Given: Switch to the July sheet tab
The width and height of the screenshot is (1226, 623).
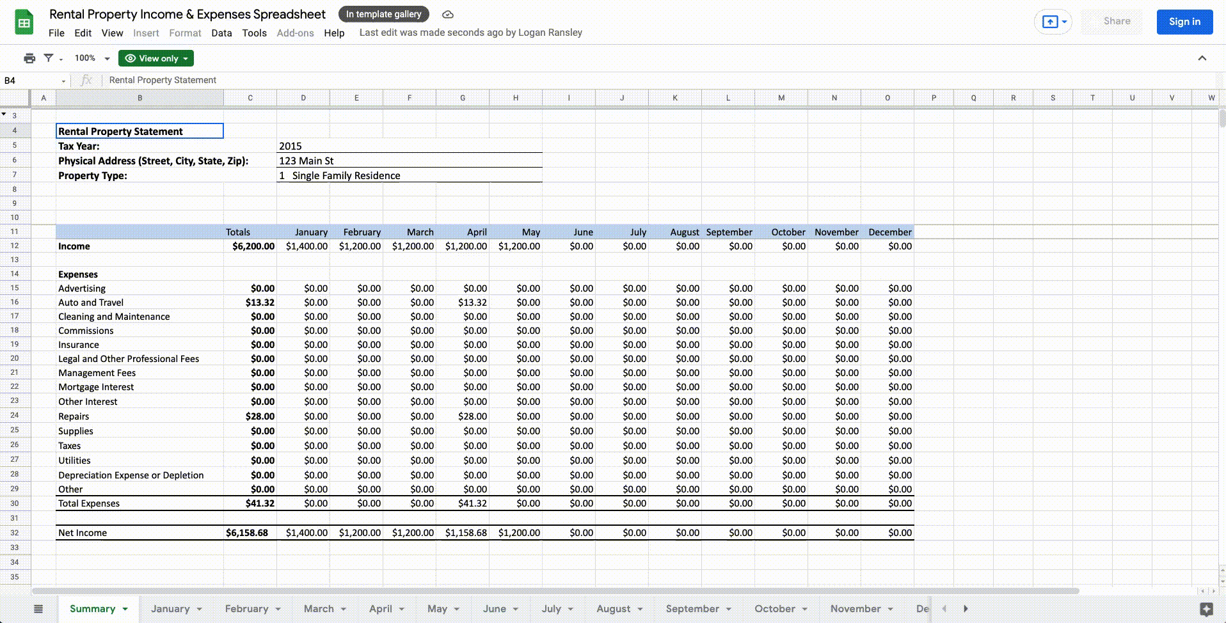Looking at the screenshot, I should click(x=551, y=609).
